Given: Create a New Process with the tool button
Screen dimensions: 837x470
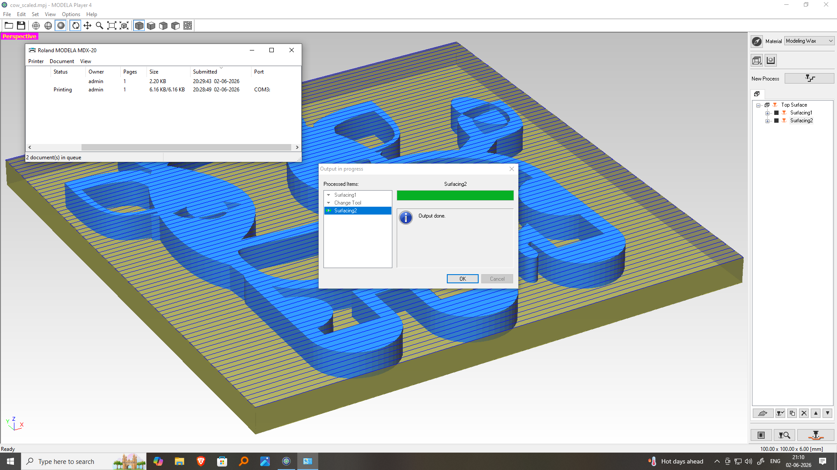Looking at the screenshot, I should click(x=810, y=78).
